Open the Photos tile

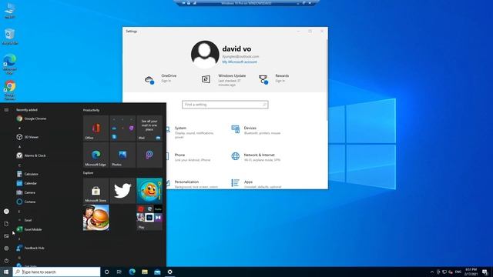pyautogui.click(x=122, y=155)
